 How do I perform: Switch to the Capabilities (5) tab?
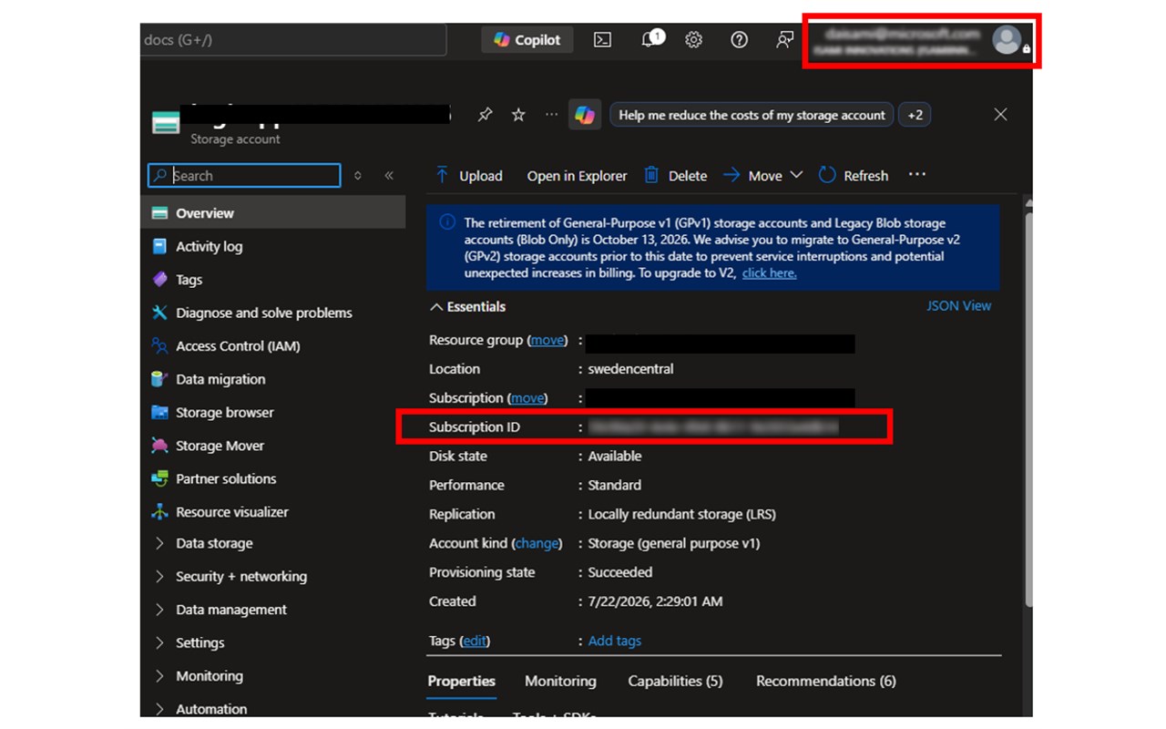coord(675,682)
